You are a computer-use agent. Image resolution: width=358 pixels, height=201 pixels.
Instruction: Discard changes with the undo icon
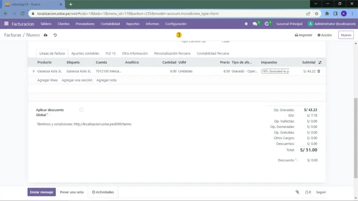[x=55, y=35]
